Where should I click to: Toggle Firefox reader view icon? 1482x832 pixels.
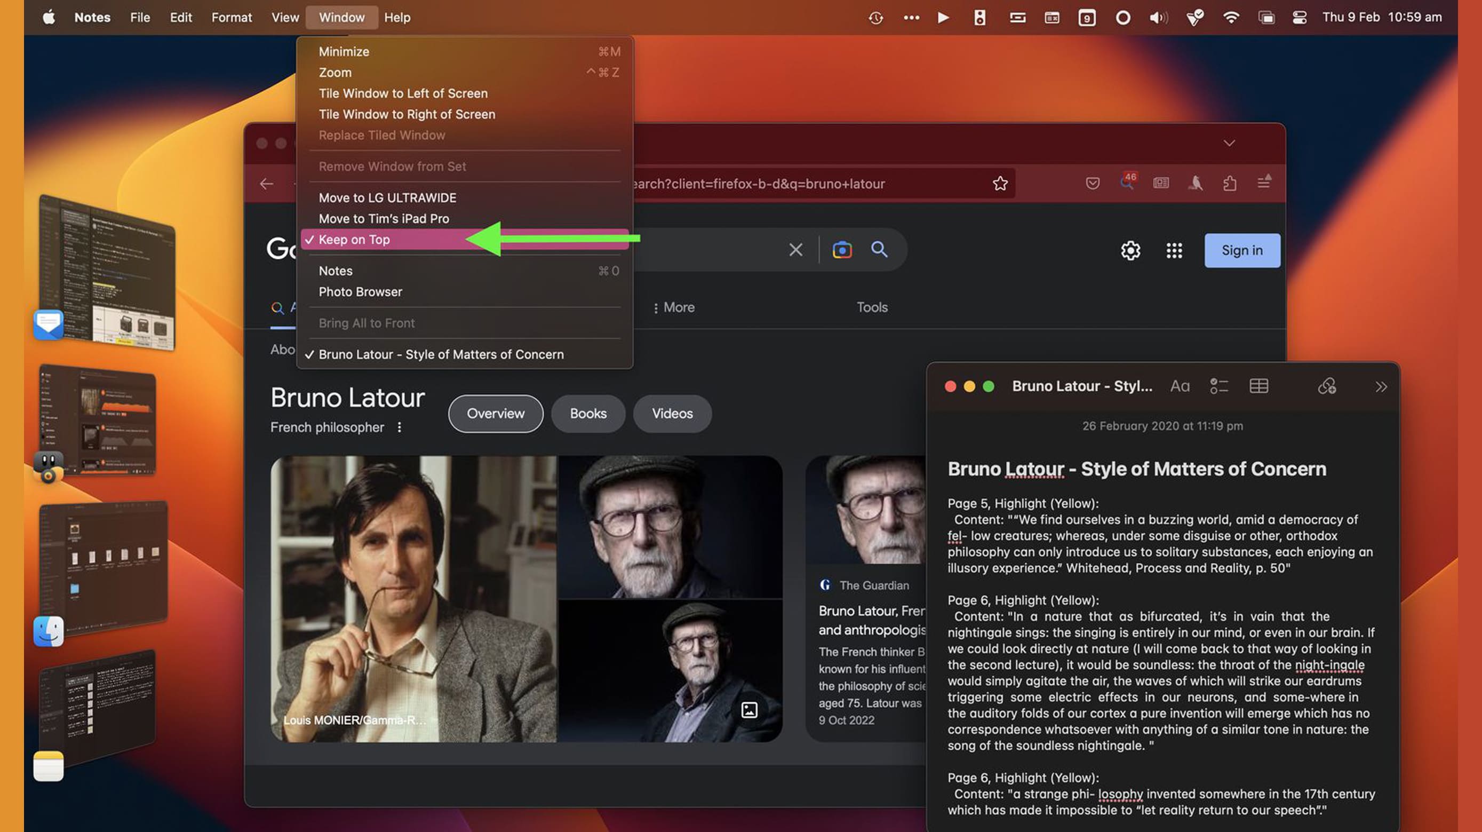tap(1161, 184)
